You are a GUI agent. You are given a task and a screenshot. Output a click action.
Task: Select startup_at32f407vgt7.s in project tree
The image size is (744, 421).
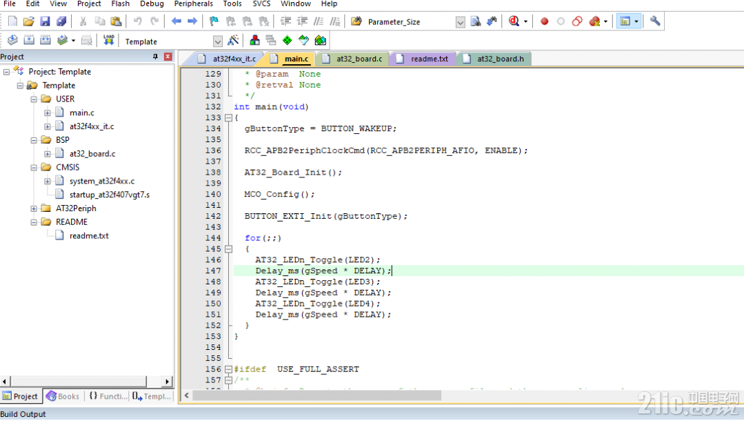(x=110, y=195)
